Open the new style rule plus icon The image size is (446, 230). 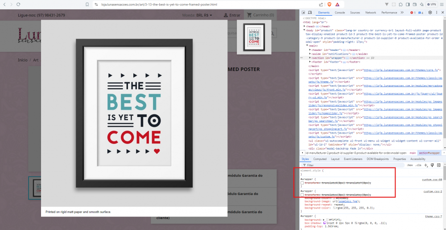[426, 165]
